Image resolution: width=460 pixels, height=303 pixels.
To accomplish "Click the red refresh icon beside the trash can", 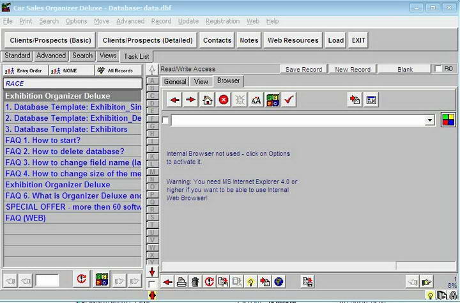I will point(209,282).
